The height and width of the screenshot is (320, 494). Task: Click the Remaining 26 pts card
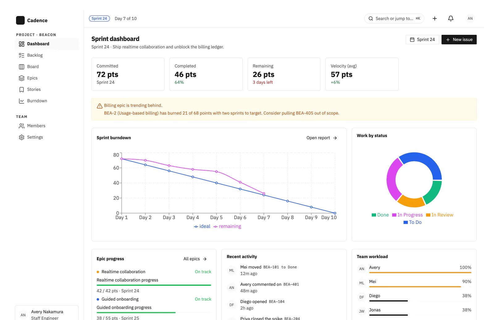[x=284, y=74]
